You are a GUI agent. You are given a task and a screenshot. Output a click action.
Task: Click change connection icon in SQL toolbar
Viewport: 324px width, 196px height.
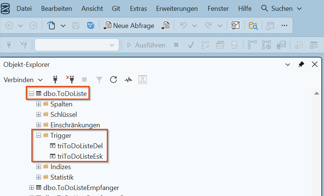tap(24, 45)
